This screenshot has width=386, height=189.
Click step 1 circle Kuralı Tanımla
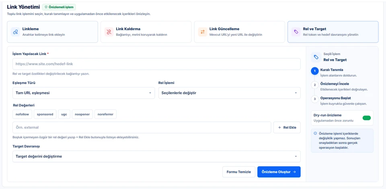[x=314, y=71]
